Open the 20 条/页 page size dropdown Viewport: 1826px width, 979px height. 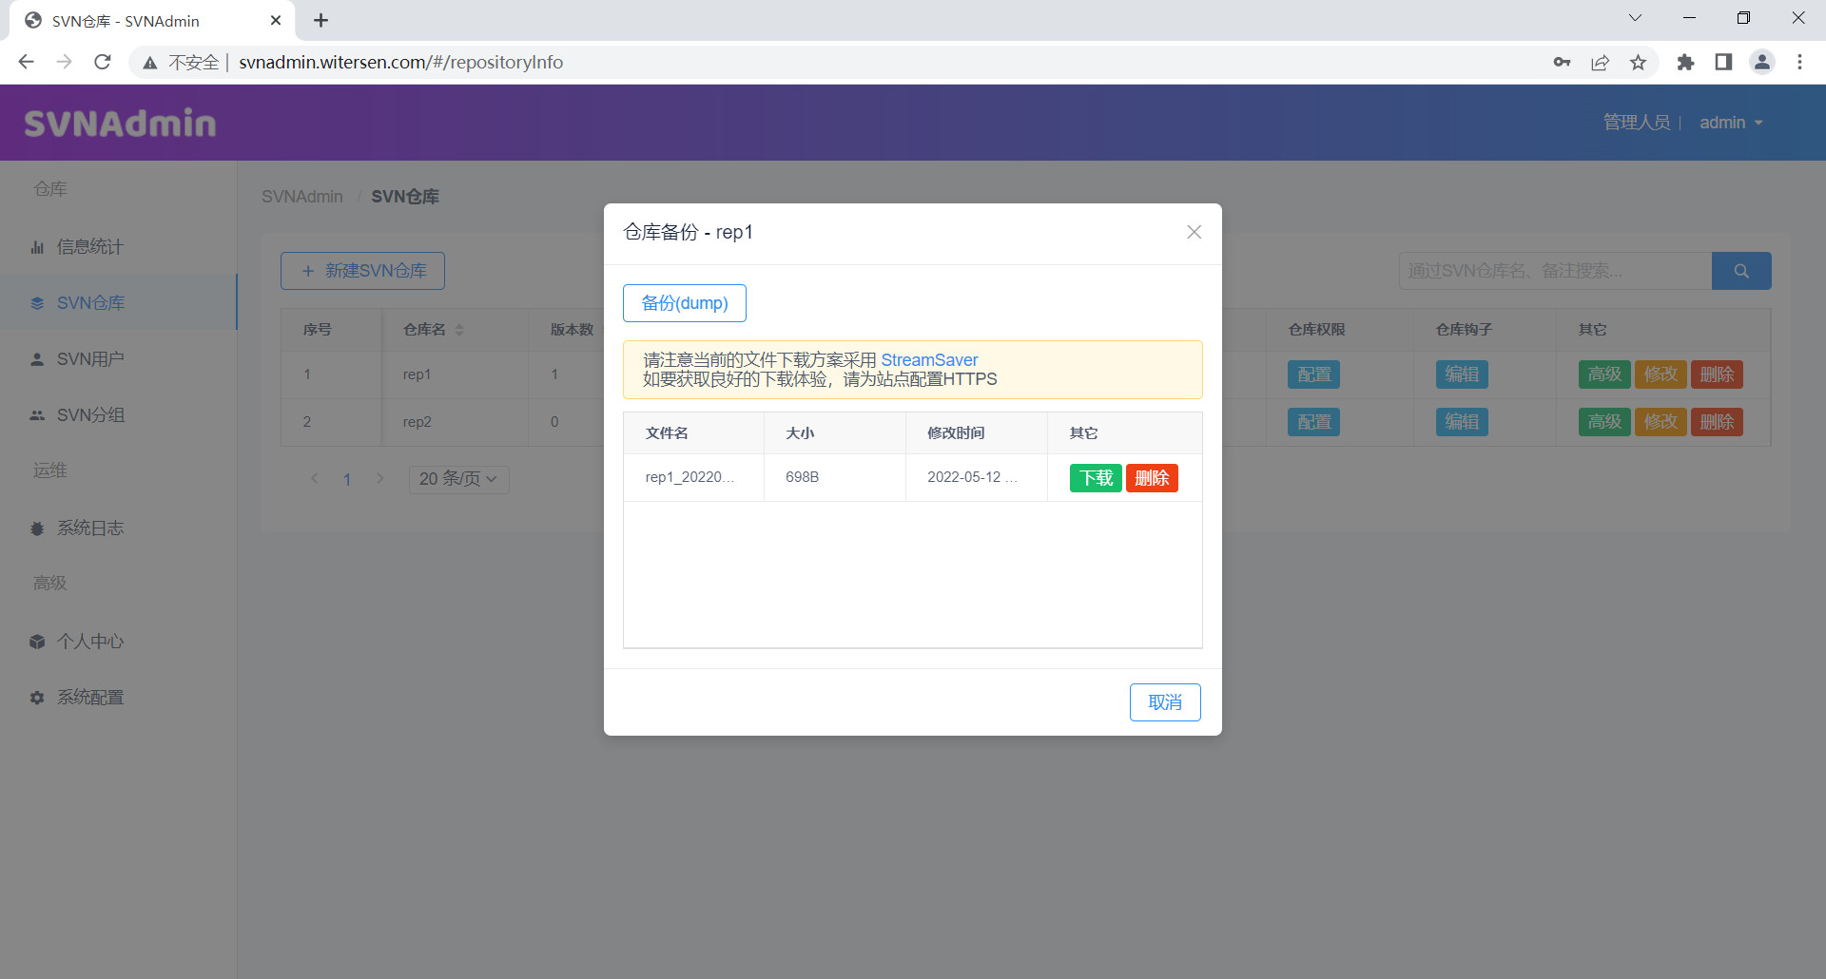point(458,479)
